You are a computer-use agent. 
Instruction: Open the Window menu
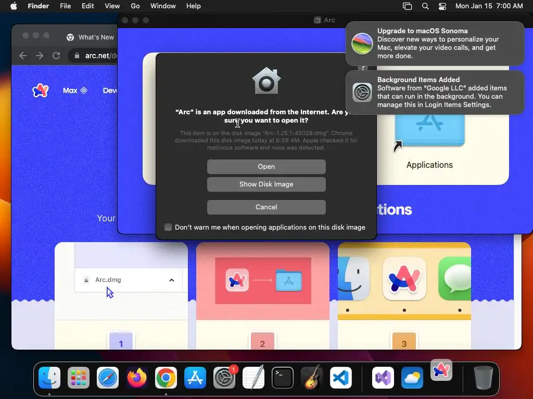point(163,6)
